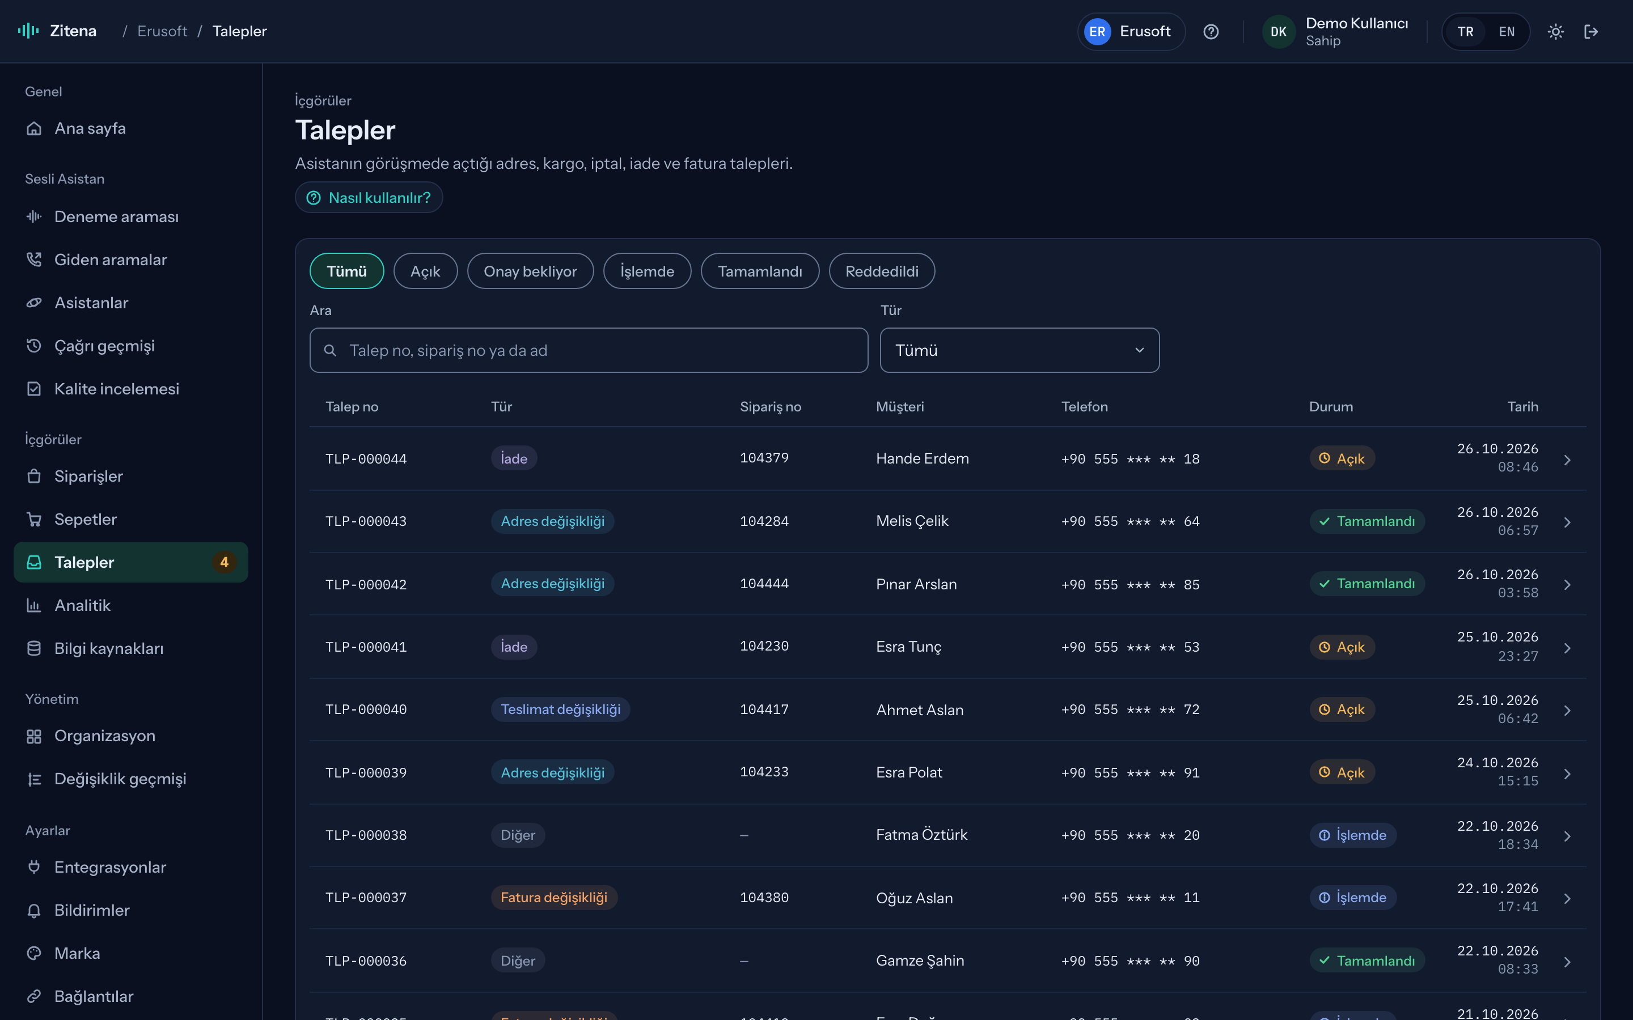The width and height of the screenshot is (1633, 1020).
Task: Focus the Talep no search field
Action: (x=589, y=350)
